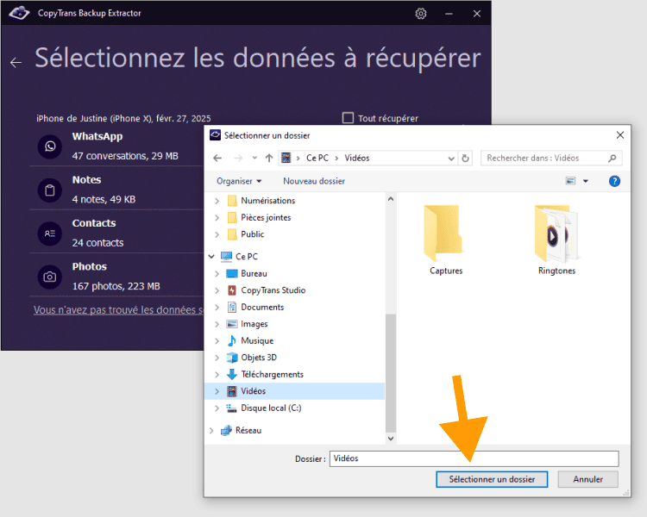The height and width of the screenshot is (517, 647).
Task: Select the Ringtones folder thumbnail
Action: (556, 240)
